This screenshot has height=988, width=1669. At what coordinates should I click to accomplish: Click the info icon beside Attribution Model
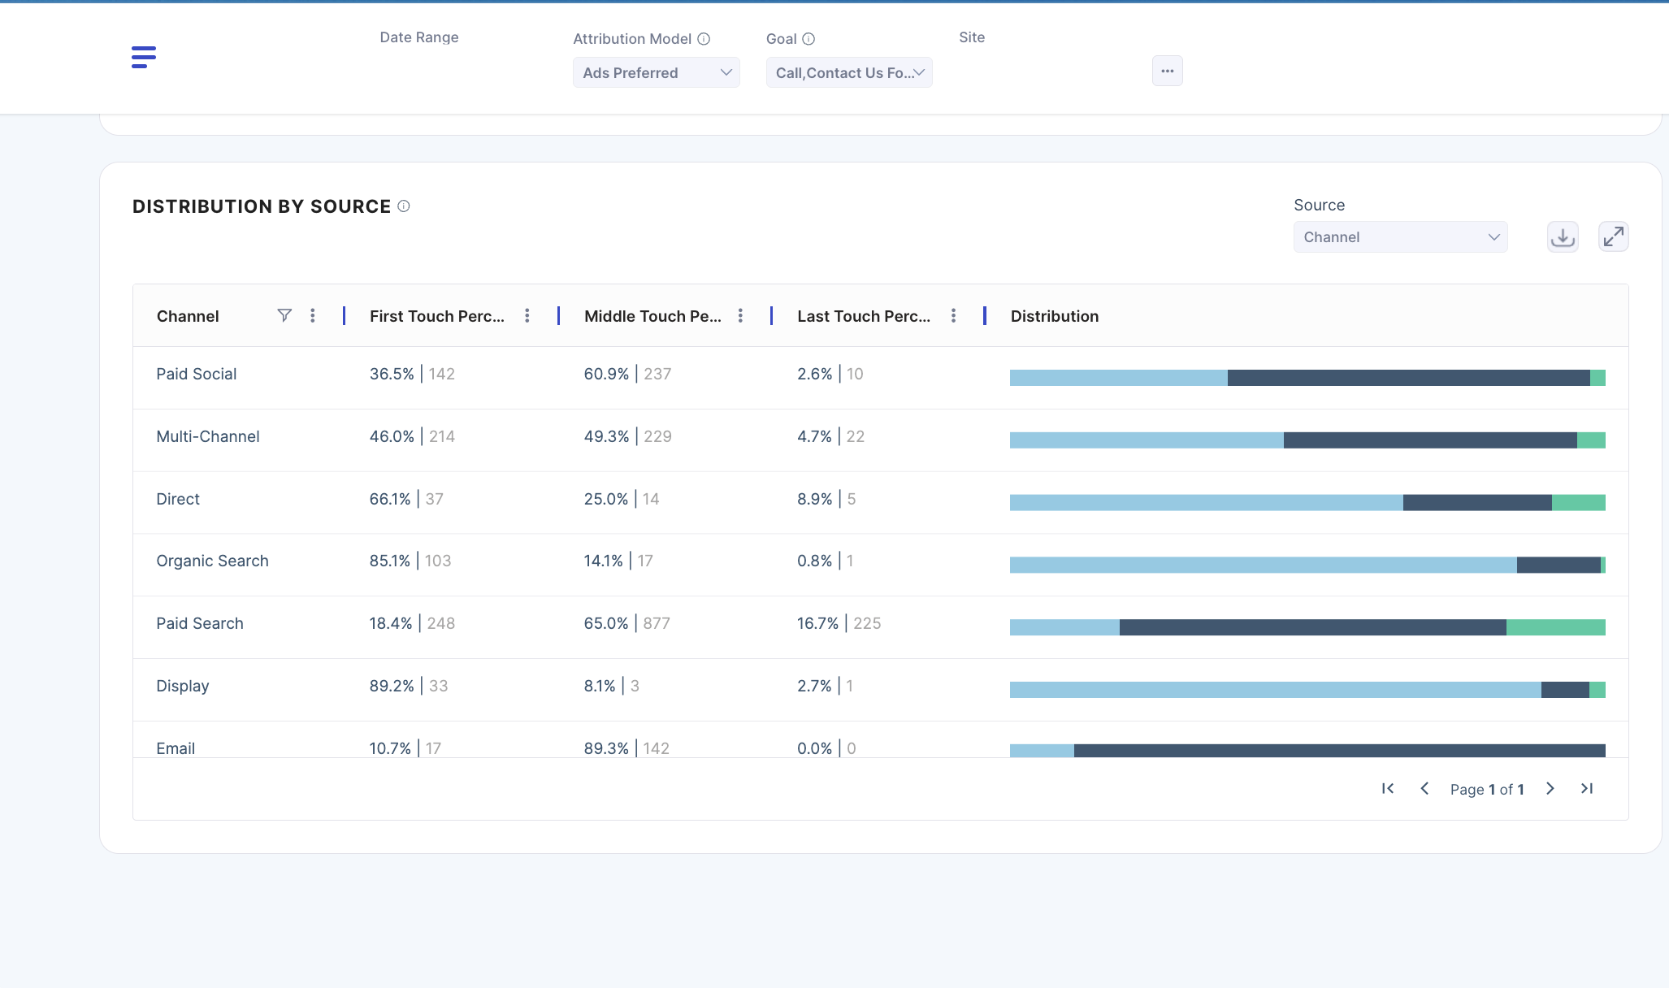point(704,39)
